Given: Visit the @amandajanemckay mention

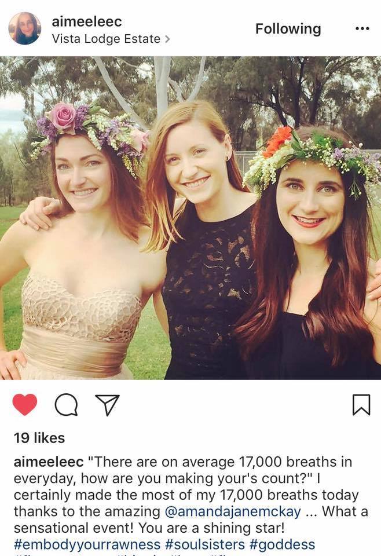Looking at the screenshot, I should coord(233,511).
